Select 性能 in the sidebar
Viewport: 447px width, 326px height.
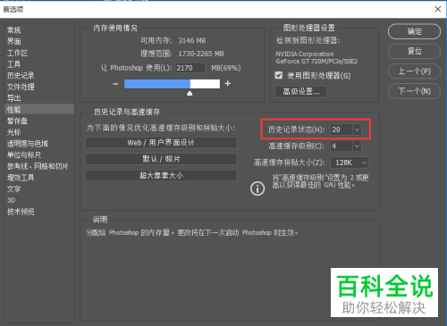(39, 109)
